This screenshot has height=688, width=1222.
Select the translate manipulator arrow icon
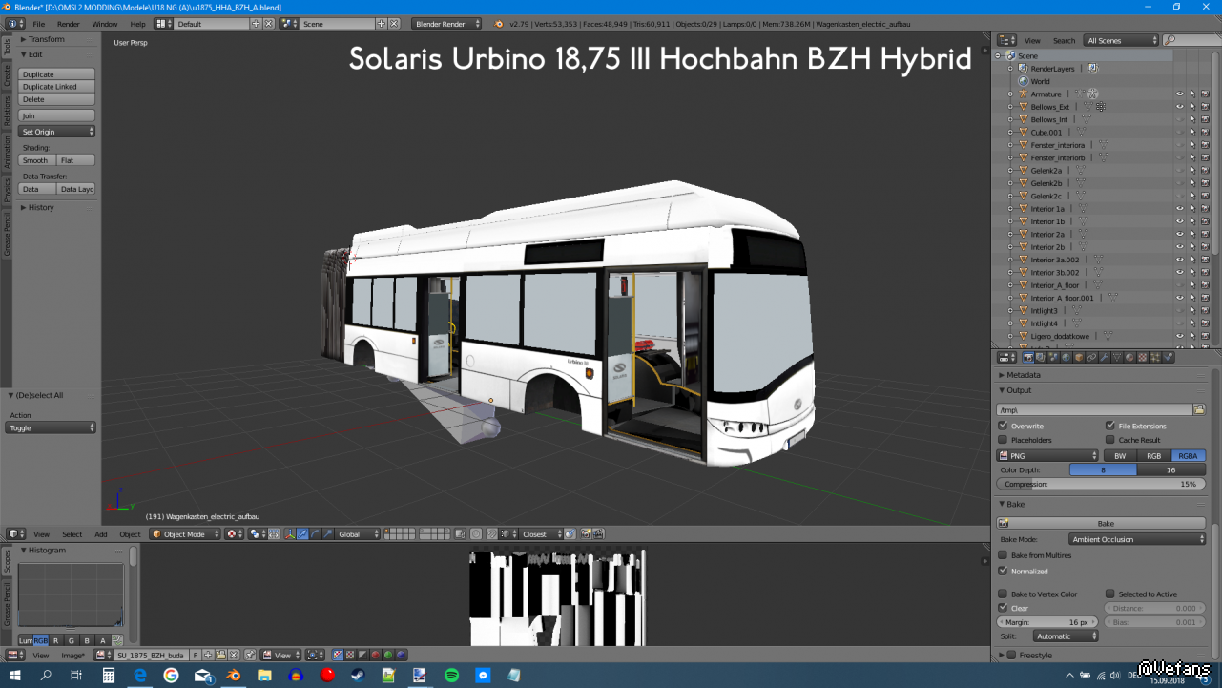(x=302, y=534)
